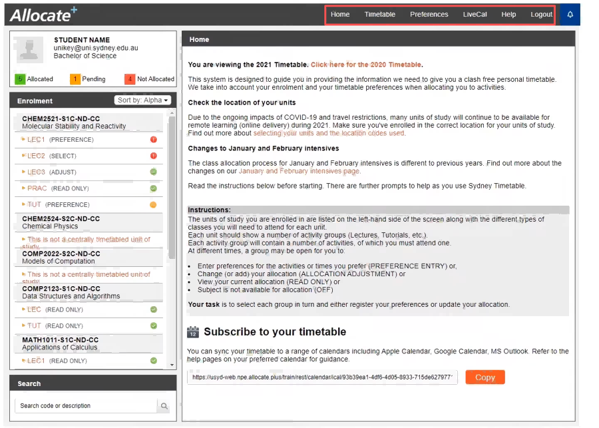The height and width of the screenshot is (428, 599).
Task: Click the calendar icon beside Subscribe heading
Action: pos(193,331)
